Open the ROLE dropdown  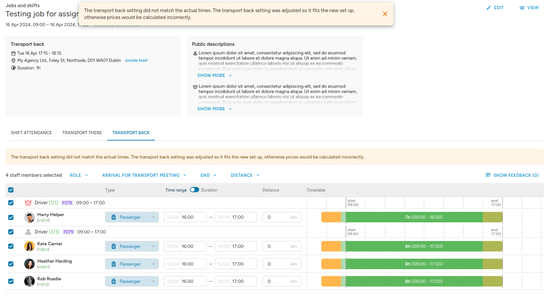79,175
